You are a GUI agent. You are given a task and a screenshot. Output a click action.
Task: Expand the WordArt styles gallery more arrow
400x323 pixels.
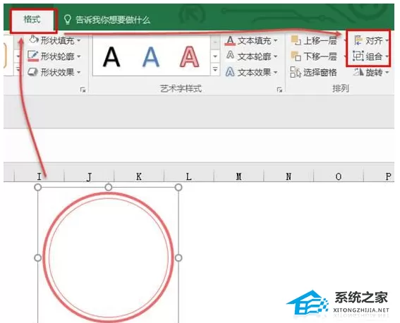(x=215, y=69)
